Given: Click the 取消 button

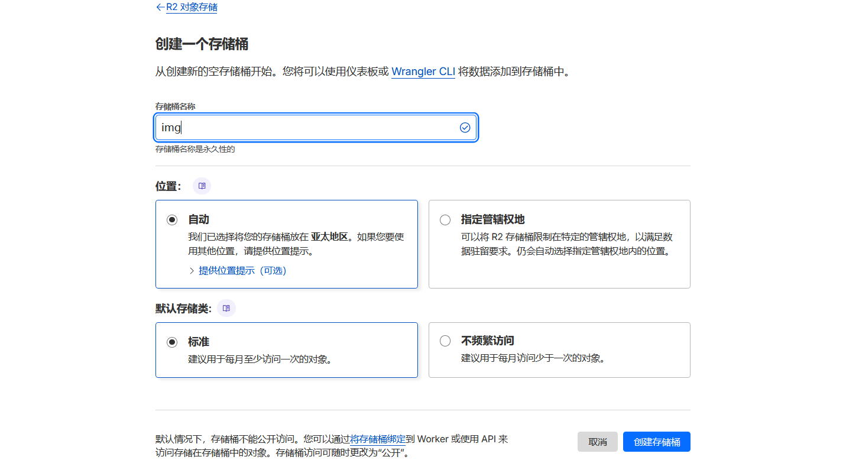Looking at the screenshot, I should (x=597, y=442).
